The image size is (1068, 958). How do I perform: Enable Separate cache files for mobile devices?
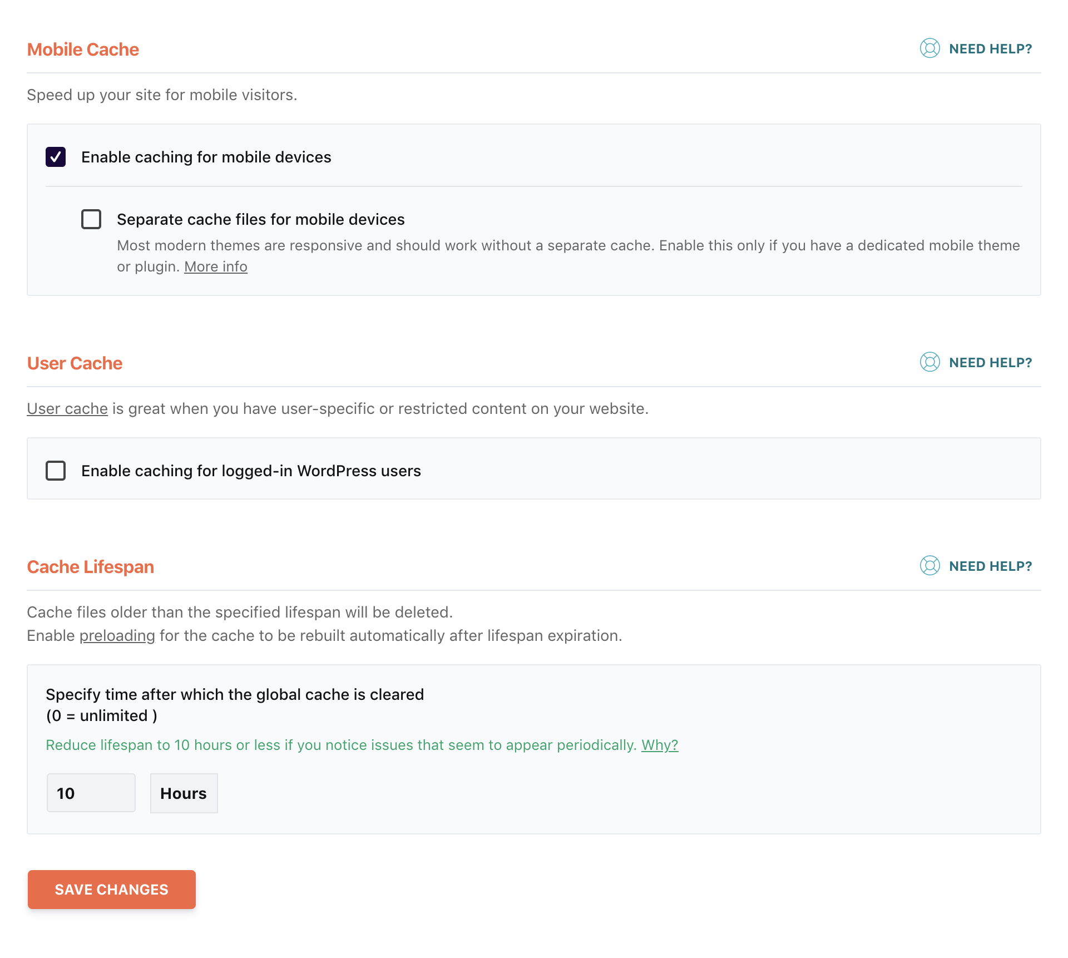[x=91, y=219]
